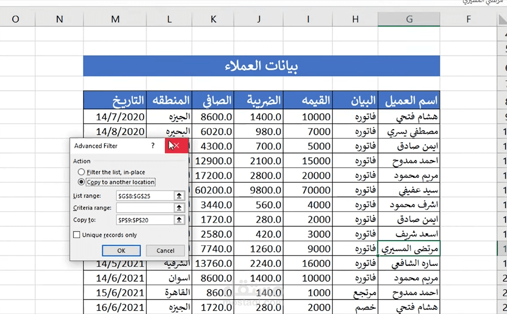The image size is (507, 314).
Task: Select column G header
Action: 409,19
